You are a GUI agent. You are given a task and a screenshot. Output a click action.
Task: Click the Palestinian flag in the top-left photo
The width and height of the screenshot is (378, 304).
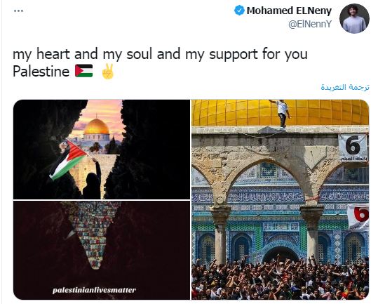[x=67, y=159]
